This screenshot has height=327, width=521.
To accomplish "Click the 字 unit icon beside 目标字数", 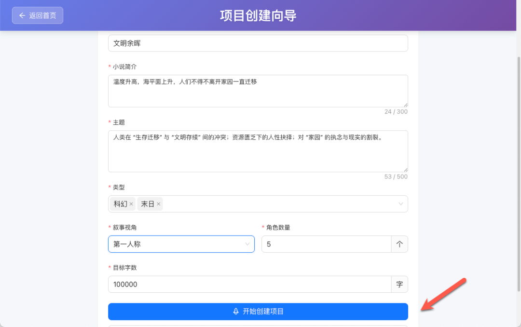I will point(399,284).
